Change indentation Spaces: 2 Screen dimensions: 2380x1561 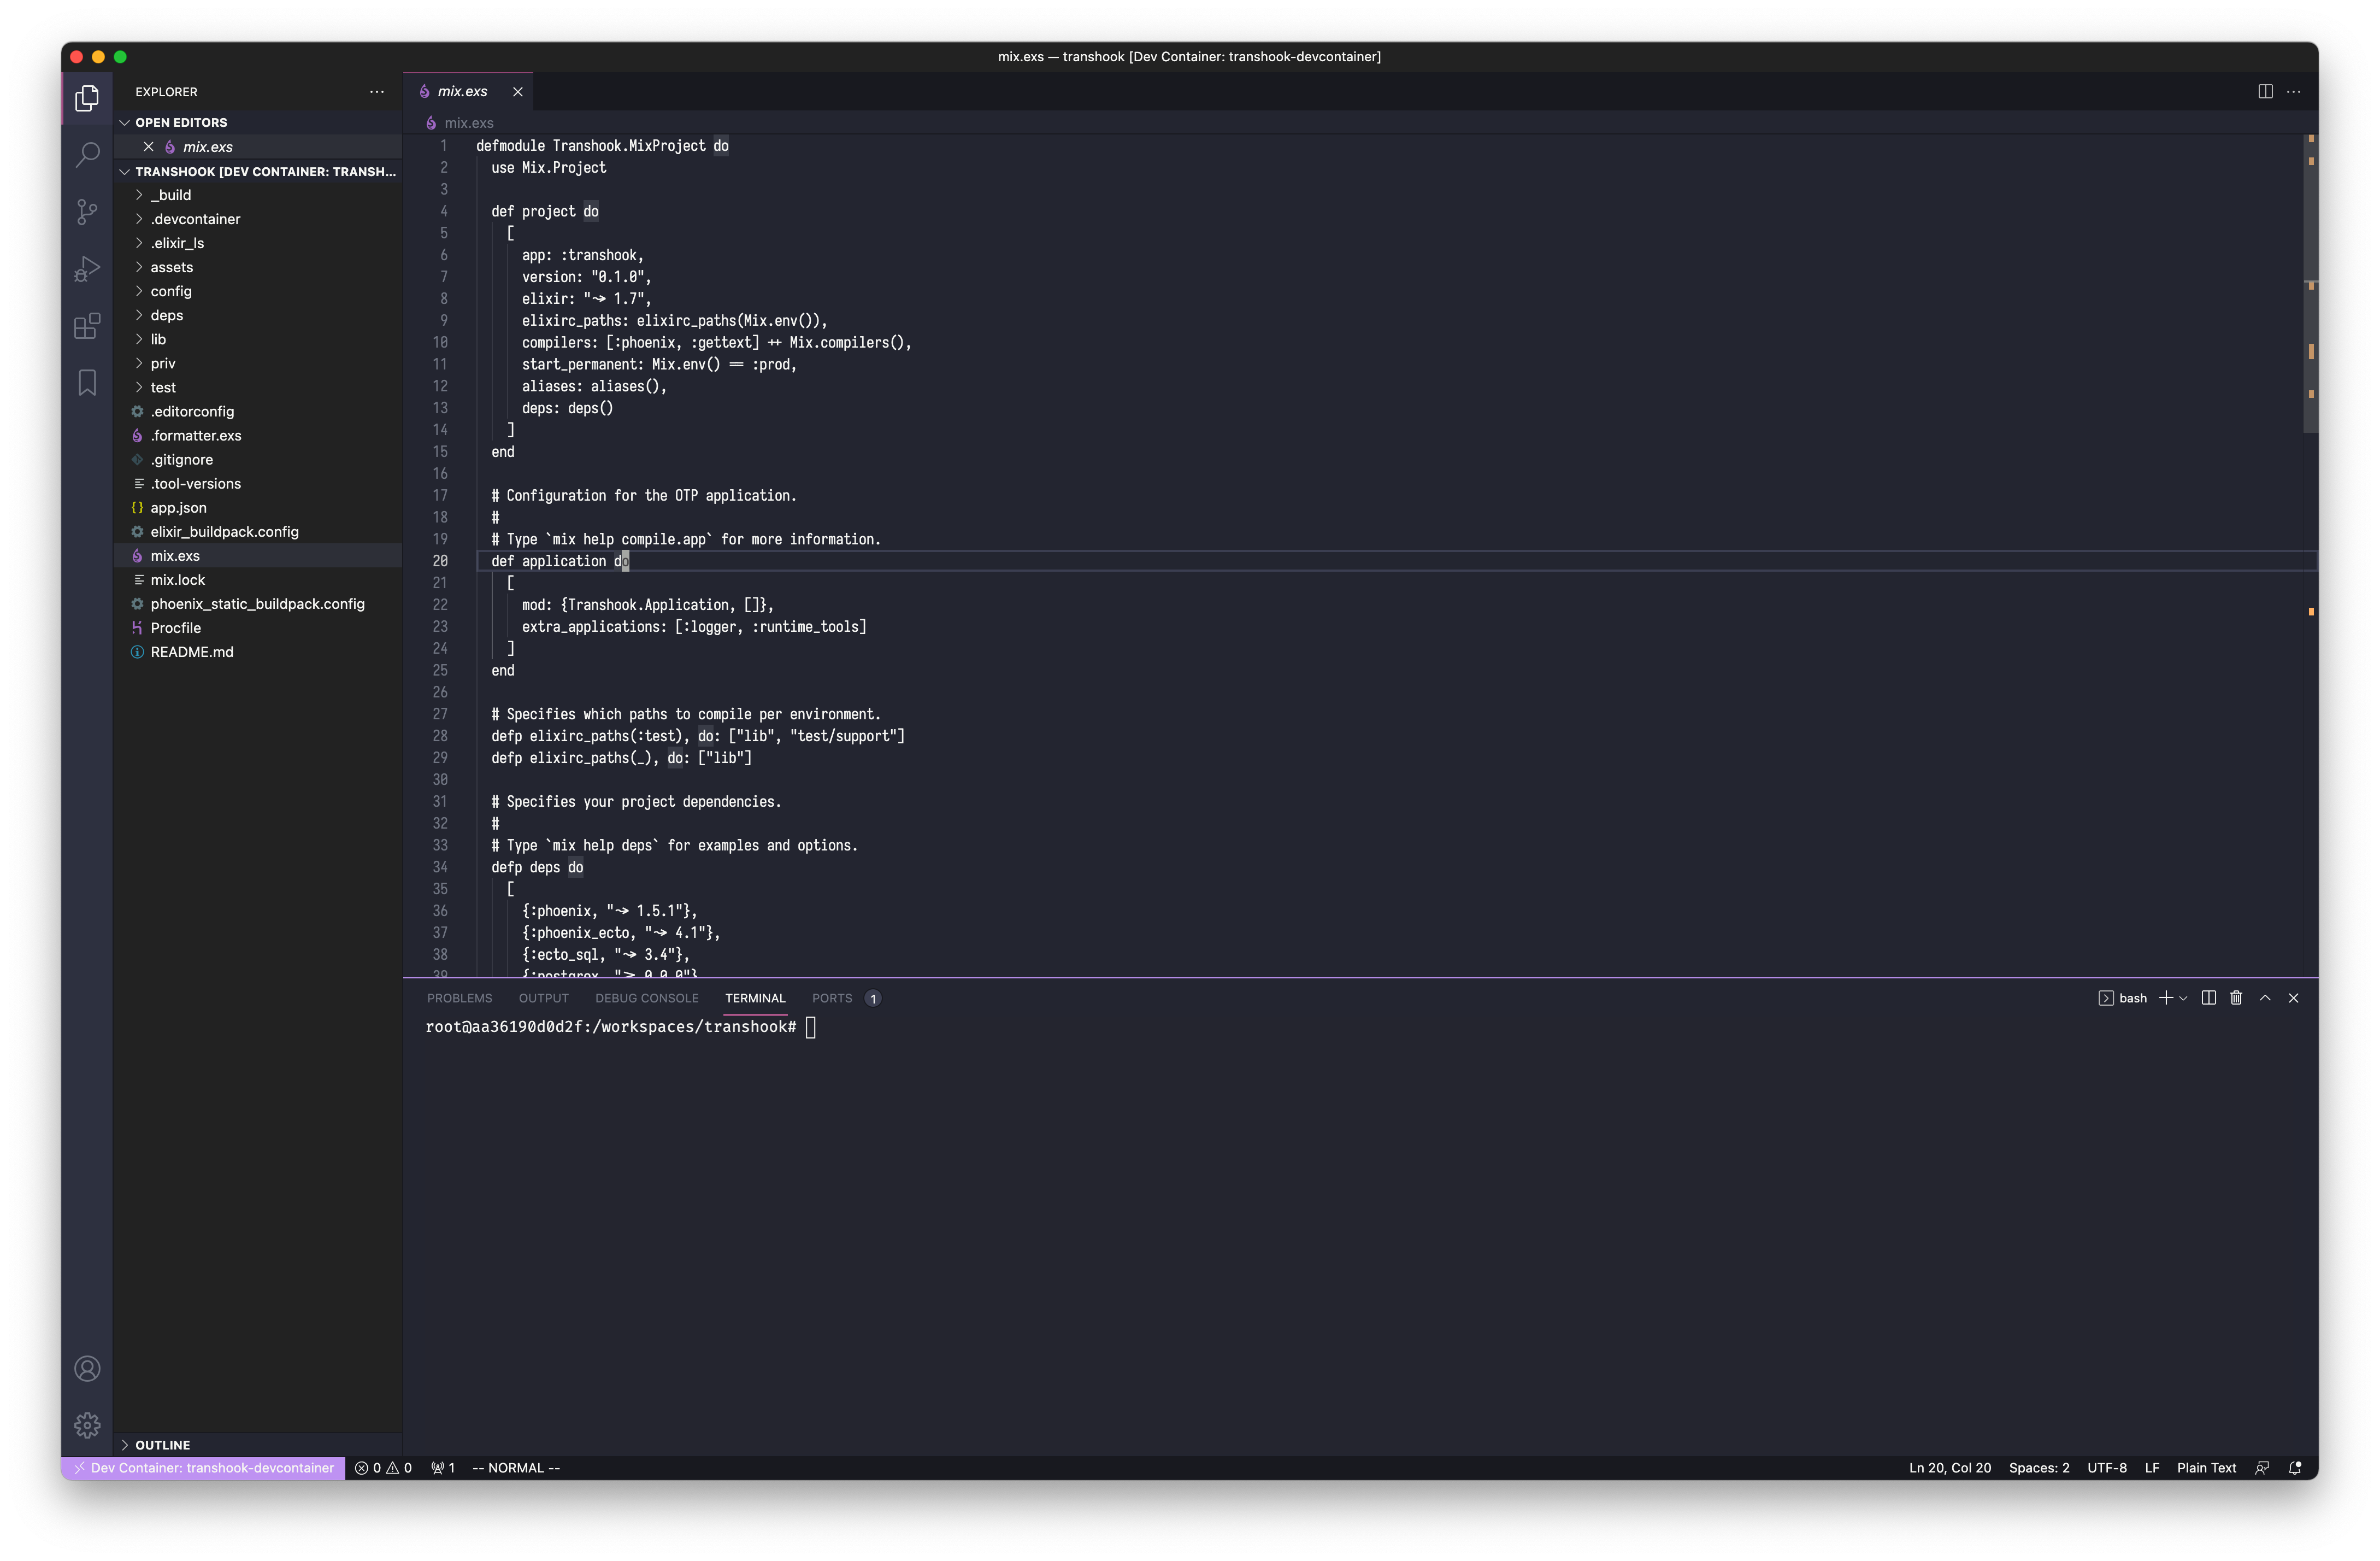2039,1468
